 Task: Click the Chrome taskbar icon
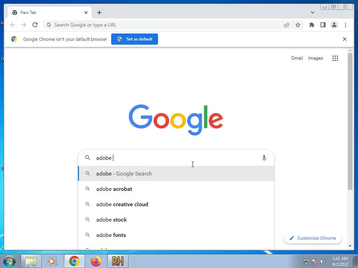[74, 261]
